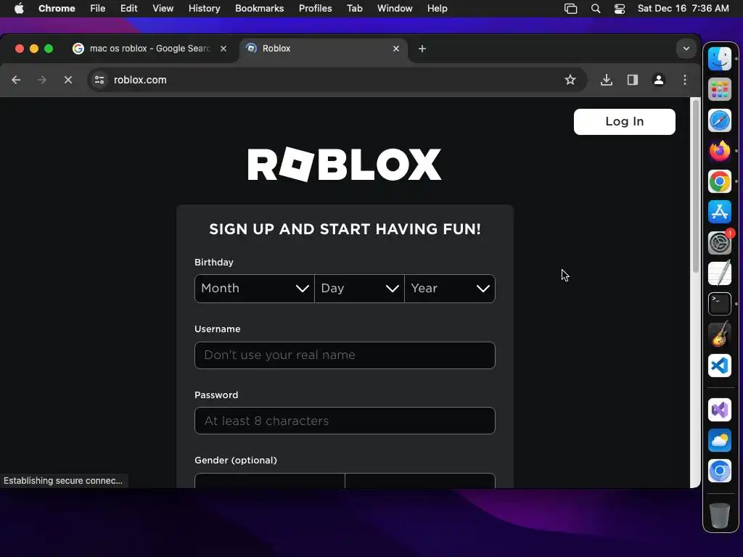743x557 pixels.
Task: Open Chrome downloads
Action: pos(606,80)
